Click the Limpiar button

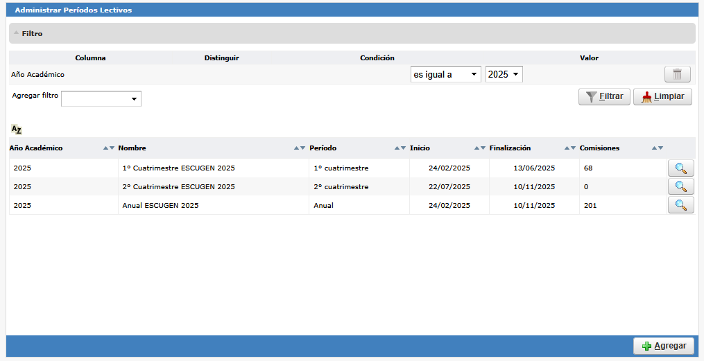tap(662, 96)
